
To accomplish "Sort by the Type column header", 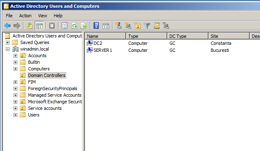I will 147,36.
